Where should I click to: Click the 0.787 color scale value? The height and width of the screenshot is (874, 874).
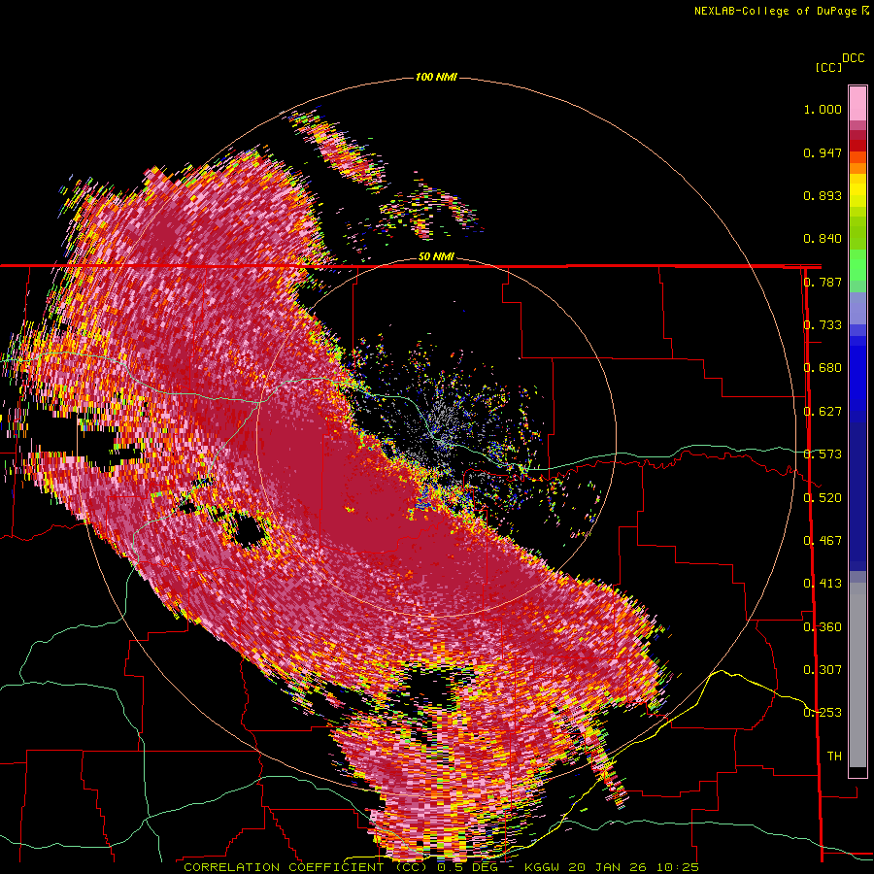tap(823, 282)
